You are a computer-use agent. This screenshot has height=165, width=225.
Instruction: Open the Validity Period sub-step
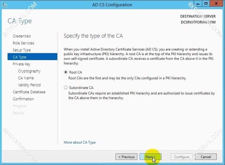(x=29, y=85)
